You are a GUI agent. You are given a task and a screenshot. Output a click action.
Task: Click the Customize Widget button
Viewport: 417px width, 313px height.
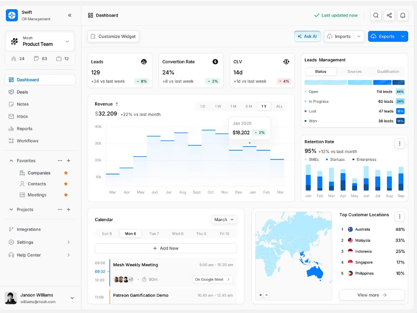(x=113, y=36)
